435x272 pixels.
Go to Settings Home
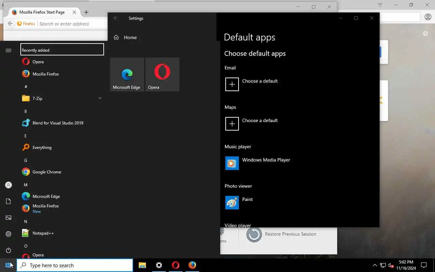[x=125, y=37]
